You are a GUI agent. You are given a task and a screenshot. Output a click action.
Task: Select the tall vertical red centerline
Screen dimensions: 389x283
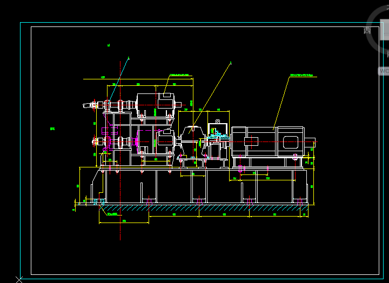click(x=120, y=151)
